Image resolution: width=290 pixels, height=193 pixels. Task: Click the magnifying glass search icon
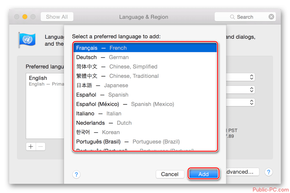pyautogui.click(x=232, y=17)
